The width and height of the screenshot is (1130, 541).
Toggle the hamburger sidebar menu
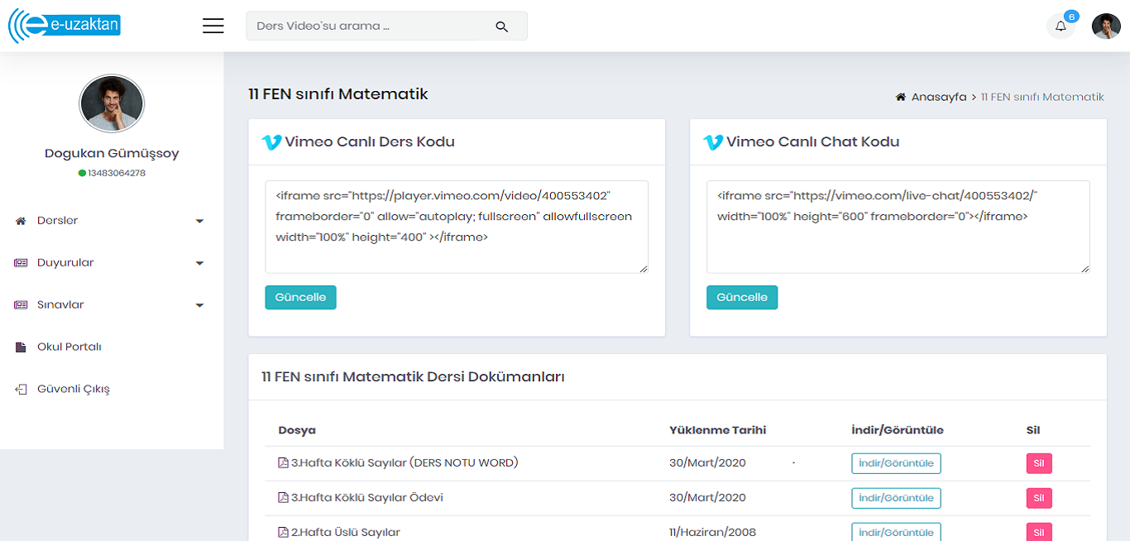pyautogui.click(x=213, y=26)
